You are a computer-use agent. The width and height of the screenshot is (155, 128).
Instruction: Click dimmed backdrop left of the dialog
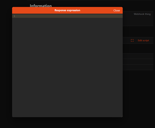[6, 64]
